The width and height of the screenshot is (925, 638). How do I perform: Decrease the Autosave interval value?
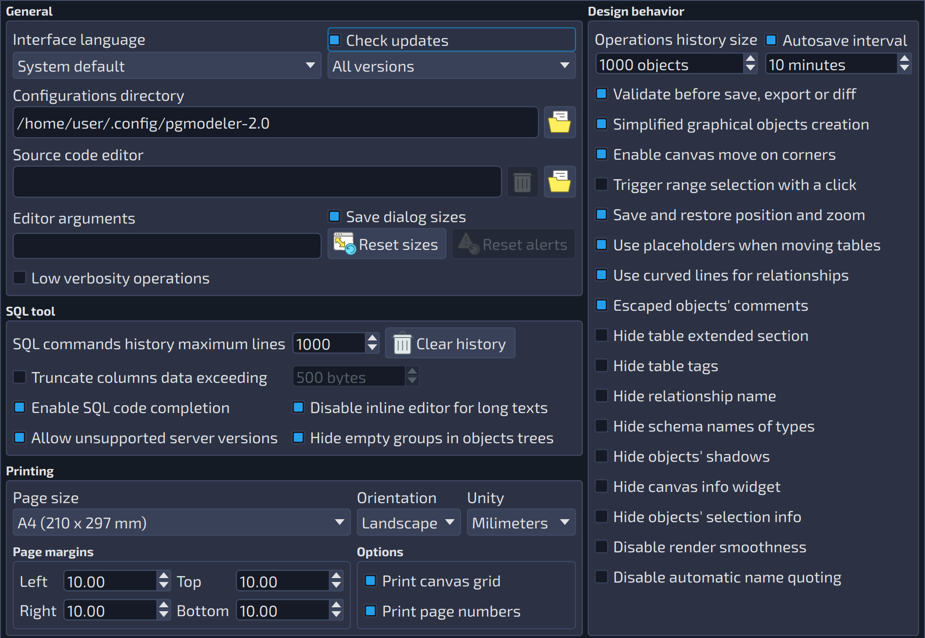point(905,69)
